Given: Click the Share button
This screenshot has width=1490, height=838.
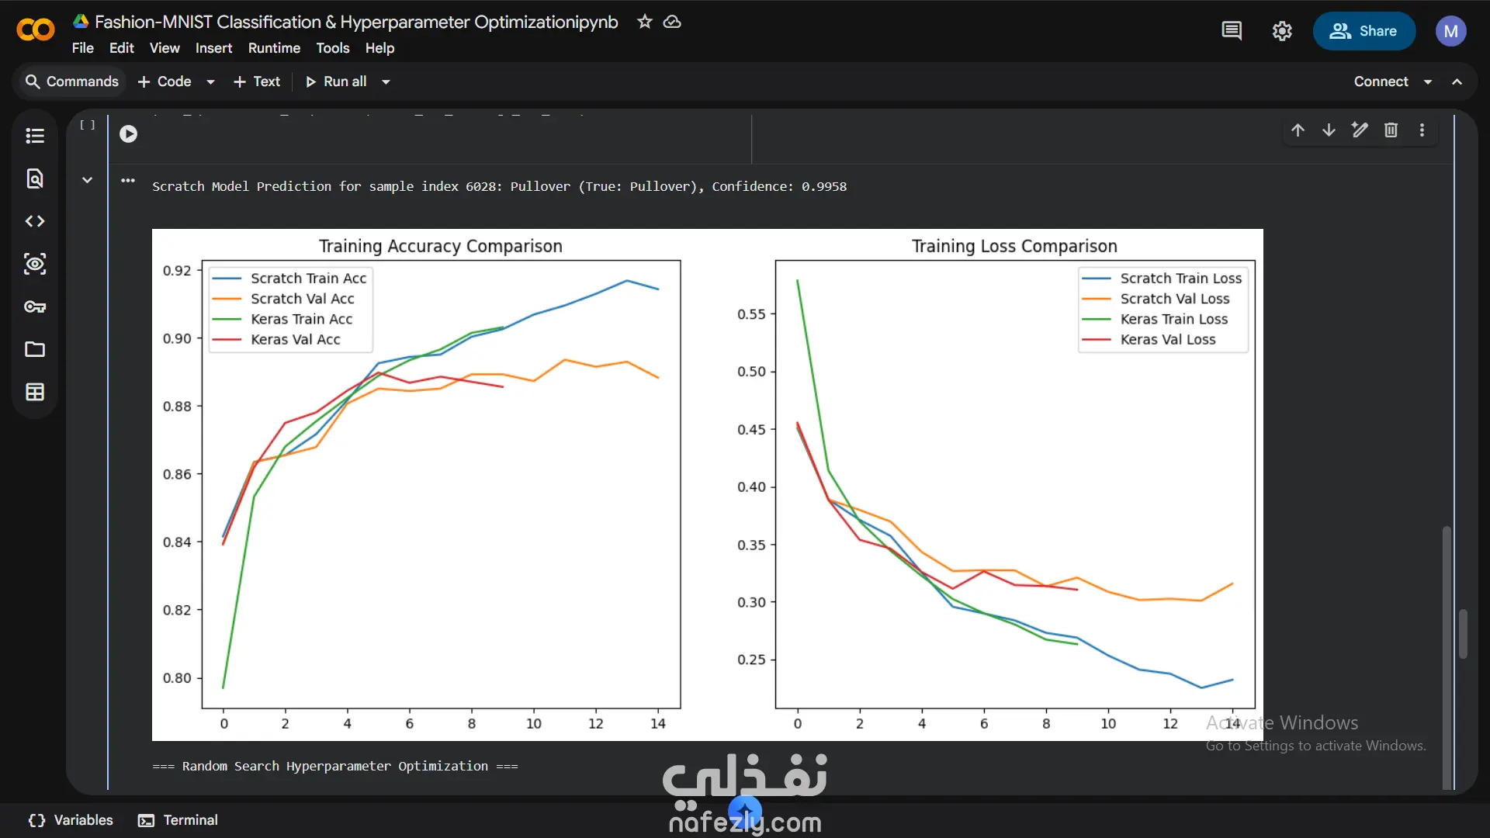Looking at the screenshot, I should (x=1364, y=31).
